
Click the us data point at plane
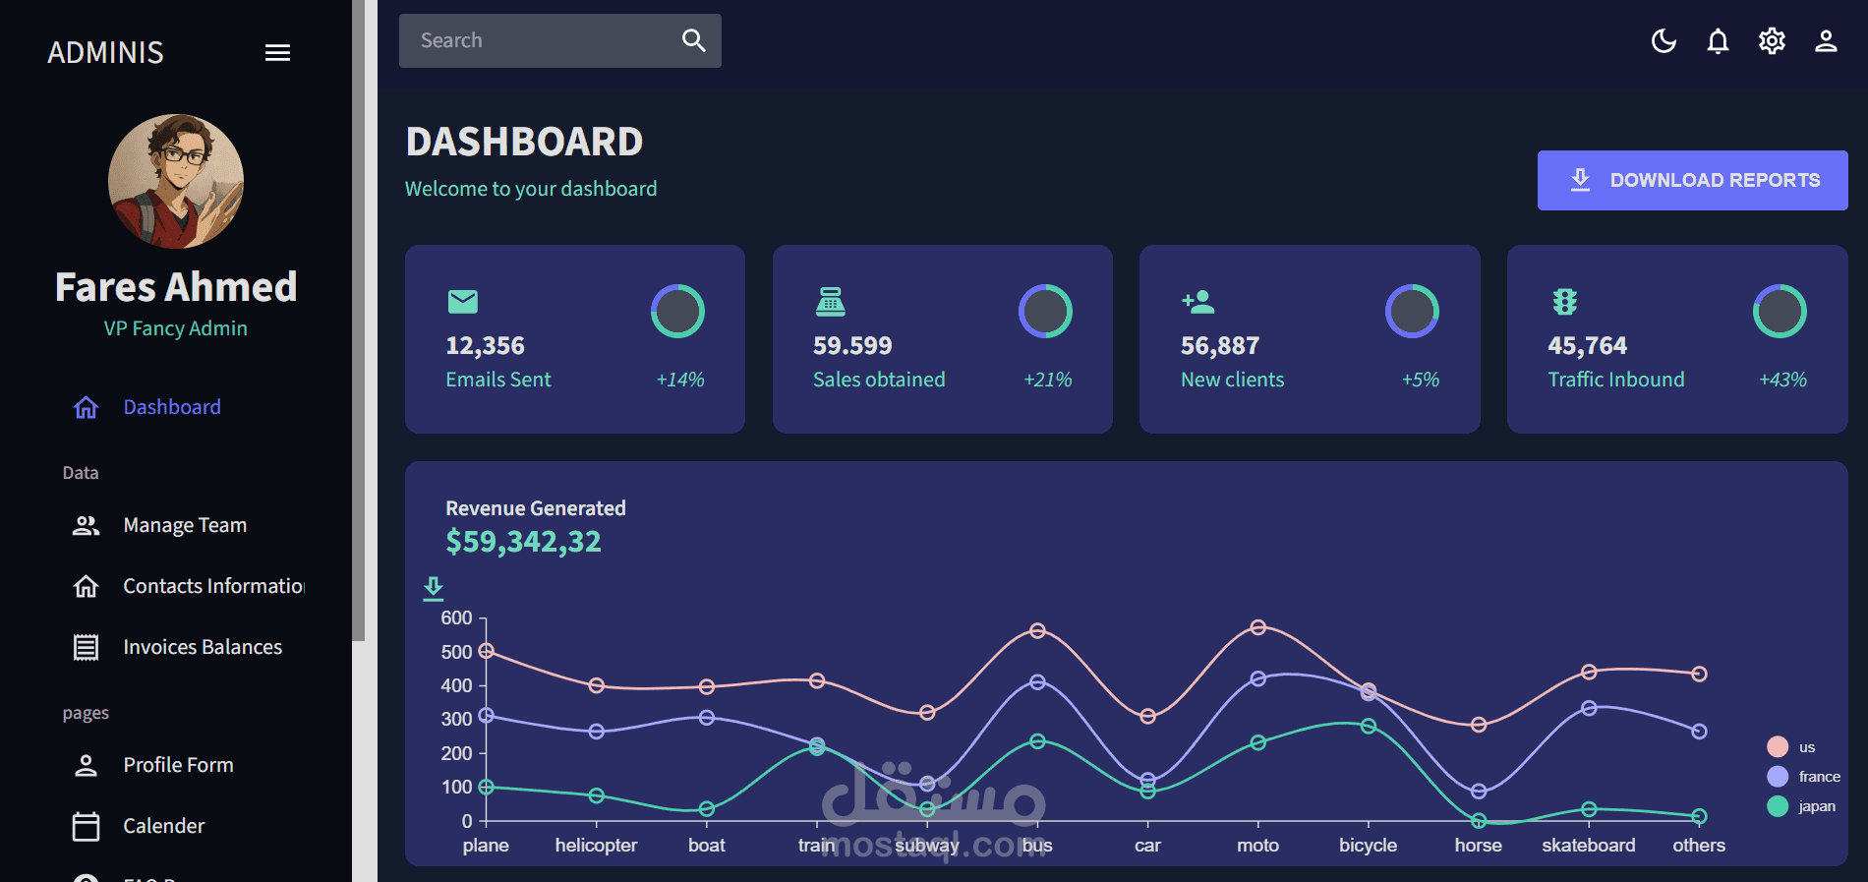(486, 651)
